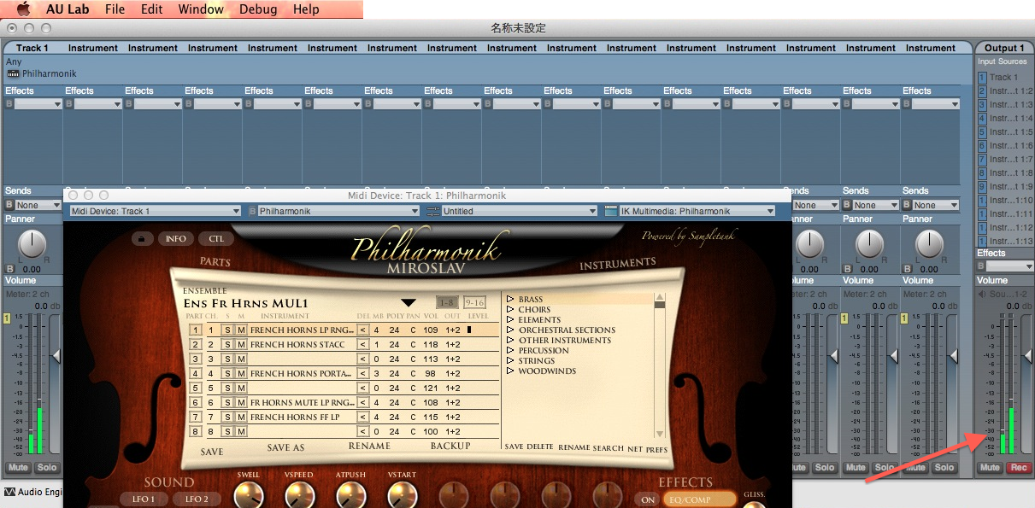Click SEARCH under instruments list
The height and width of the screenshot is (508, 1035).
point(609,448)
